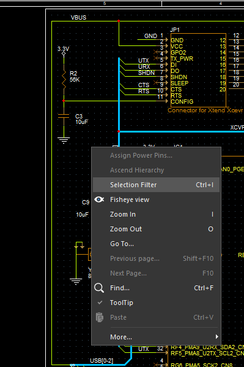Image resolution: width=244 pixels, height=367 pixels.
Task: Click Previous page... menu entry
Action: click(x=156, y=258)
